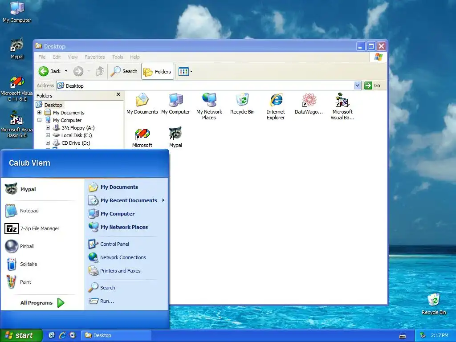Select Mypal raccoon shortcut in Explorer file pane
Screen dimensions: 456x342
[175, 137]
